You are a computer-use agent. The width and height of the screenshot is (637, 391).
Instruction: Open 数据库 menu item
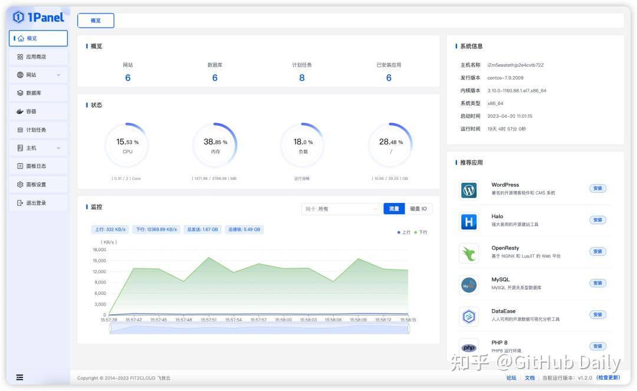[x=38, y=93]
